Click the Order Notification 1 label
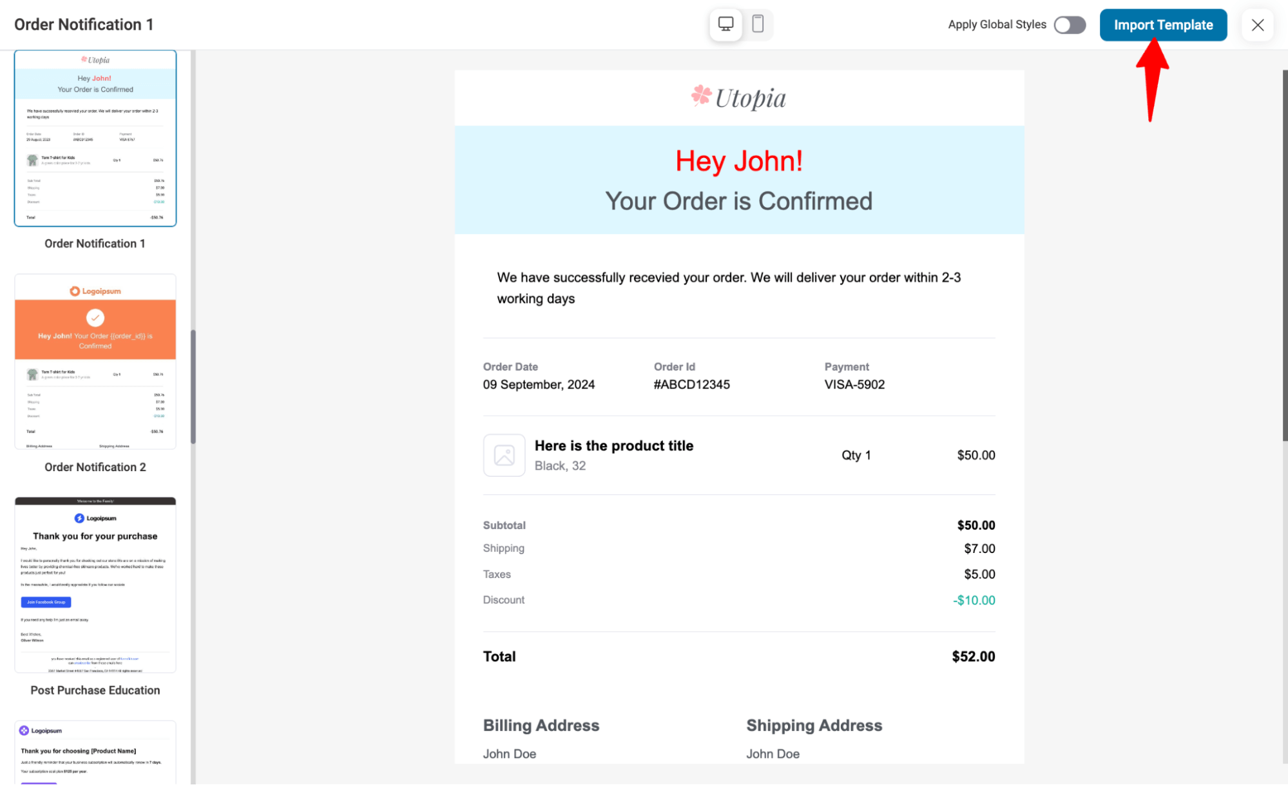The image size is (1288, 785). tap(95, 244)
